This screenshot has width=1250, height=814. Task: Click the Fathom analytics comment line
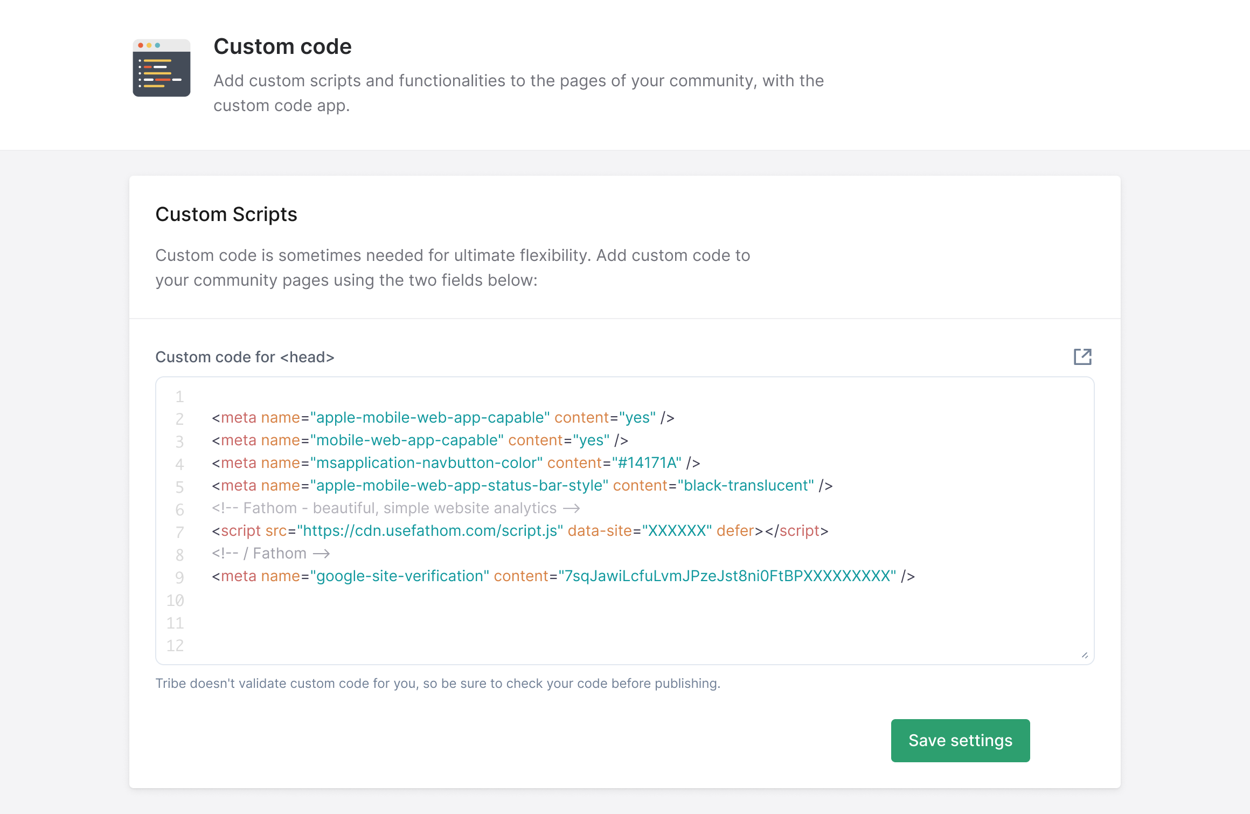pyautogui.click(x=395, y=508)
